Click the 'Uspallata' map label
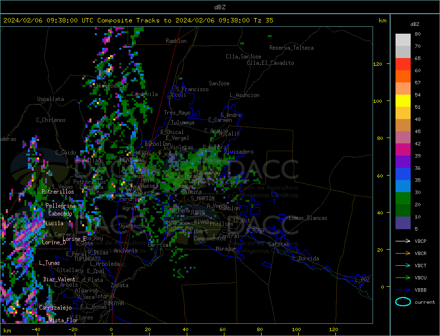This screenshot has height=336, width=440. click(x=50, y=99)
